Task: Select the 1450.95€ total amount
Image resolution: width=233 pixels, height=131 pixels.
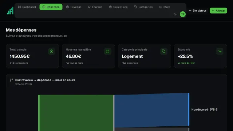Action: (20, 56)
